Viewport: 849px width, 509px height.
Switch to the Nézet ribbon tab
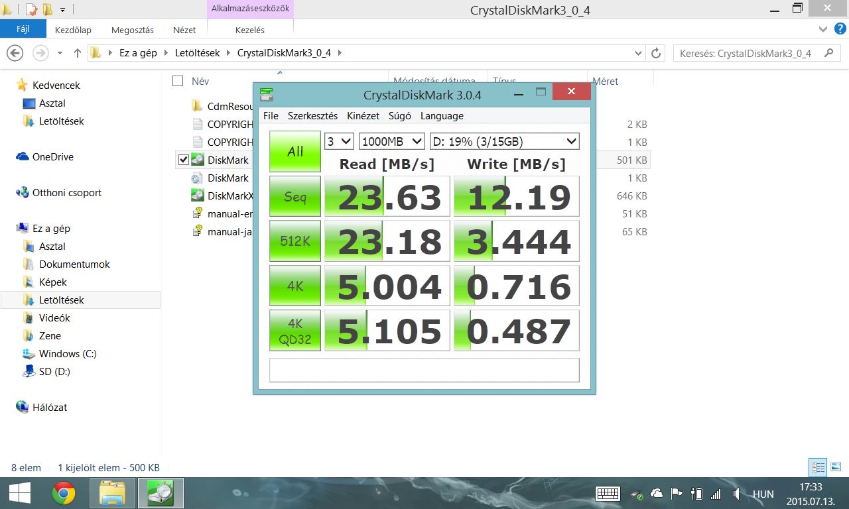(x=184, y=30)
